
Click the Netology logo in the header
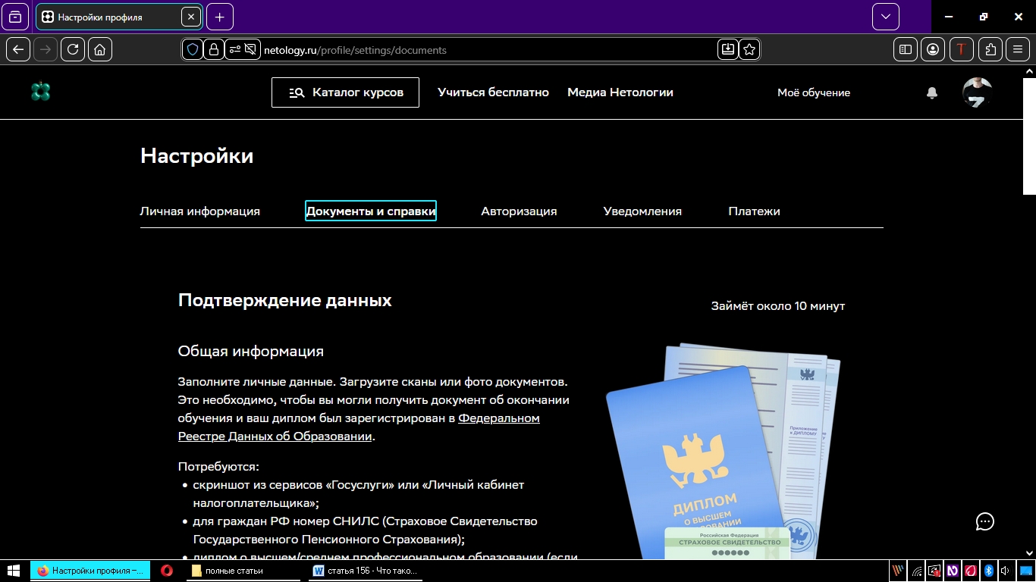point(40,92)
